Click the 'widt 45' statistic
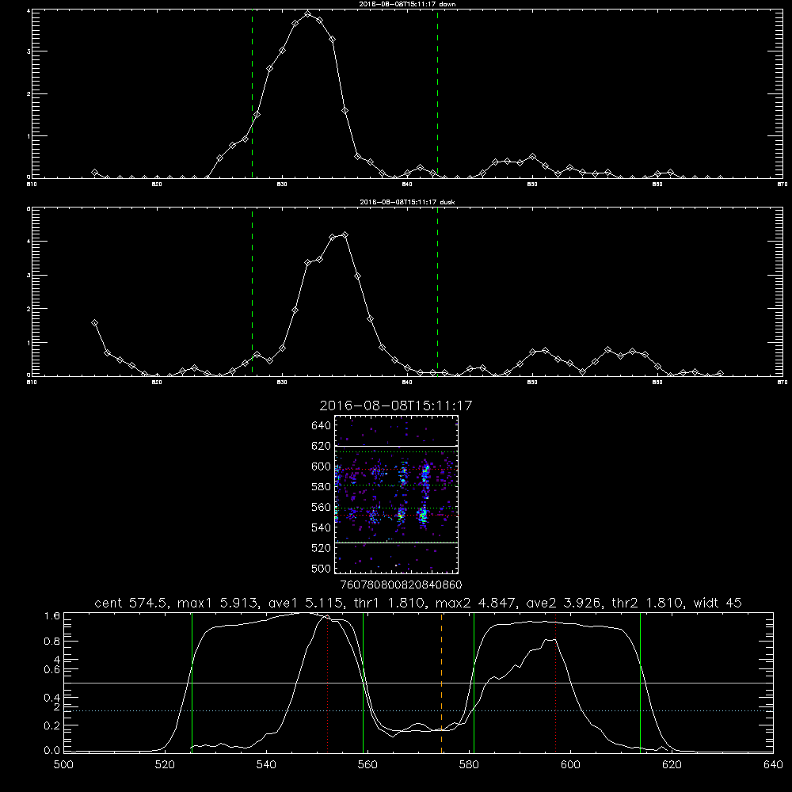Image resolution: width=792 pixels, height=792 pixels. (x=718, y=603)
